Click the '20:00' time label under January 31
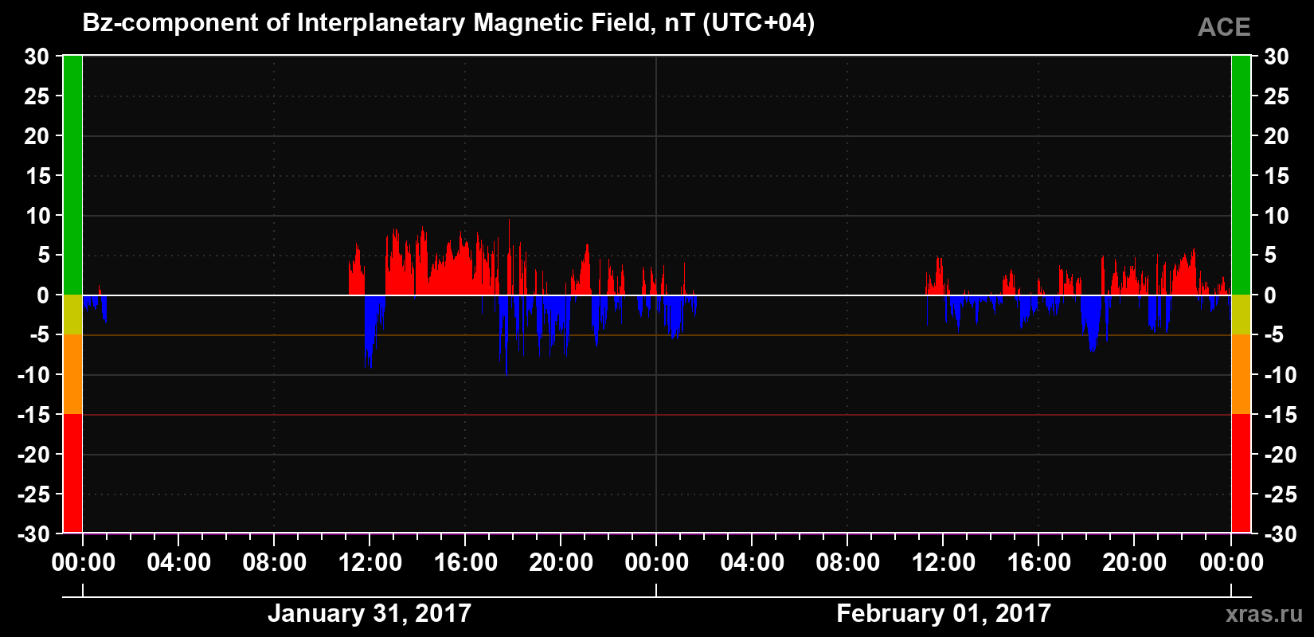 [561, 562]
